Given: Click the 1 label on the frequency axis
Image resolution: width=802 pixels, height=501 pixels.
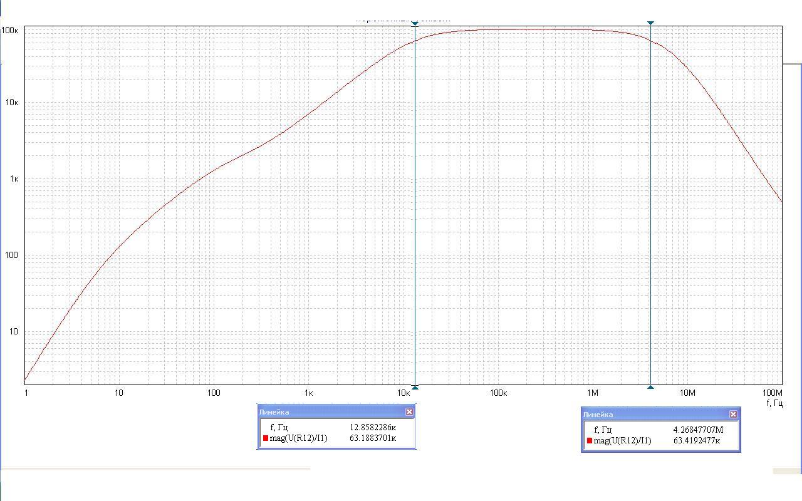Looking at the screenshot, I should click(26, 393).
